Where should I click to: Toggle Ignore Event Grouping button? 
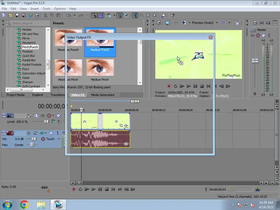pos(126,15)
